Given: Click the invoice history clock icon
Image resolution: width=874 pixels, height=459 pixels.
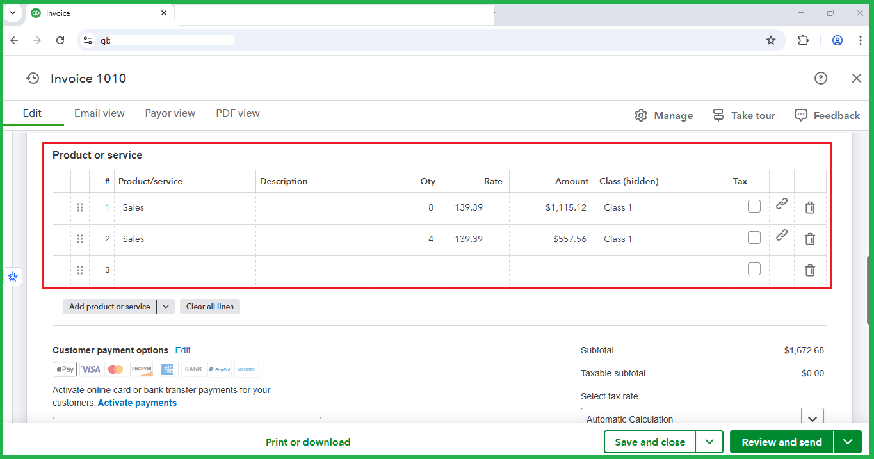Looking at the screenshot, I should tap(33, 78).
